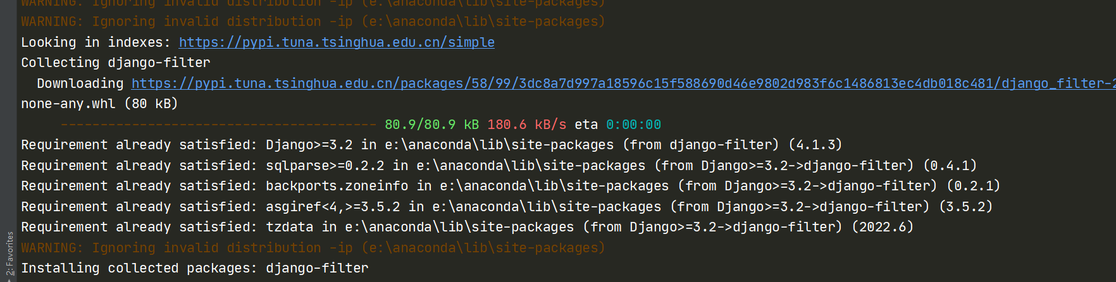Screen dimensions: 1116x282
Task: Click the dashed download progress bar
Action: [218, 125]
